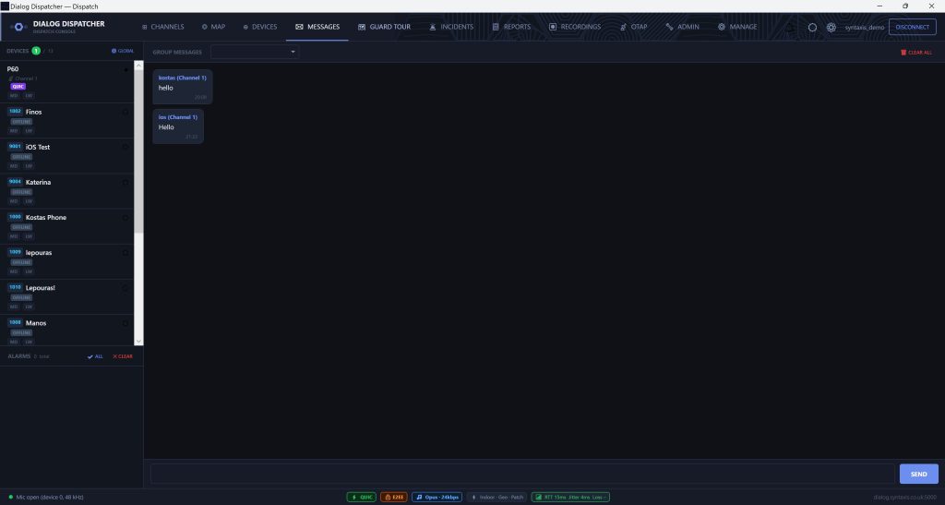Screen dimensions: 945x505
Task: Toggle the selection circle for Kostas Phone
Action: 126,218
